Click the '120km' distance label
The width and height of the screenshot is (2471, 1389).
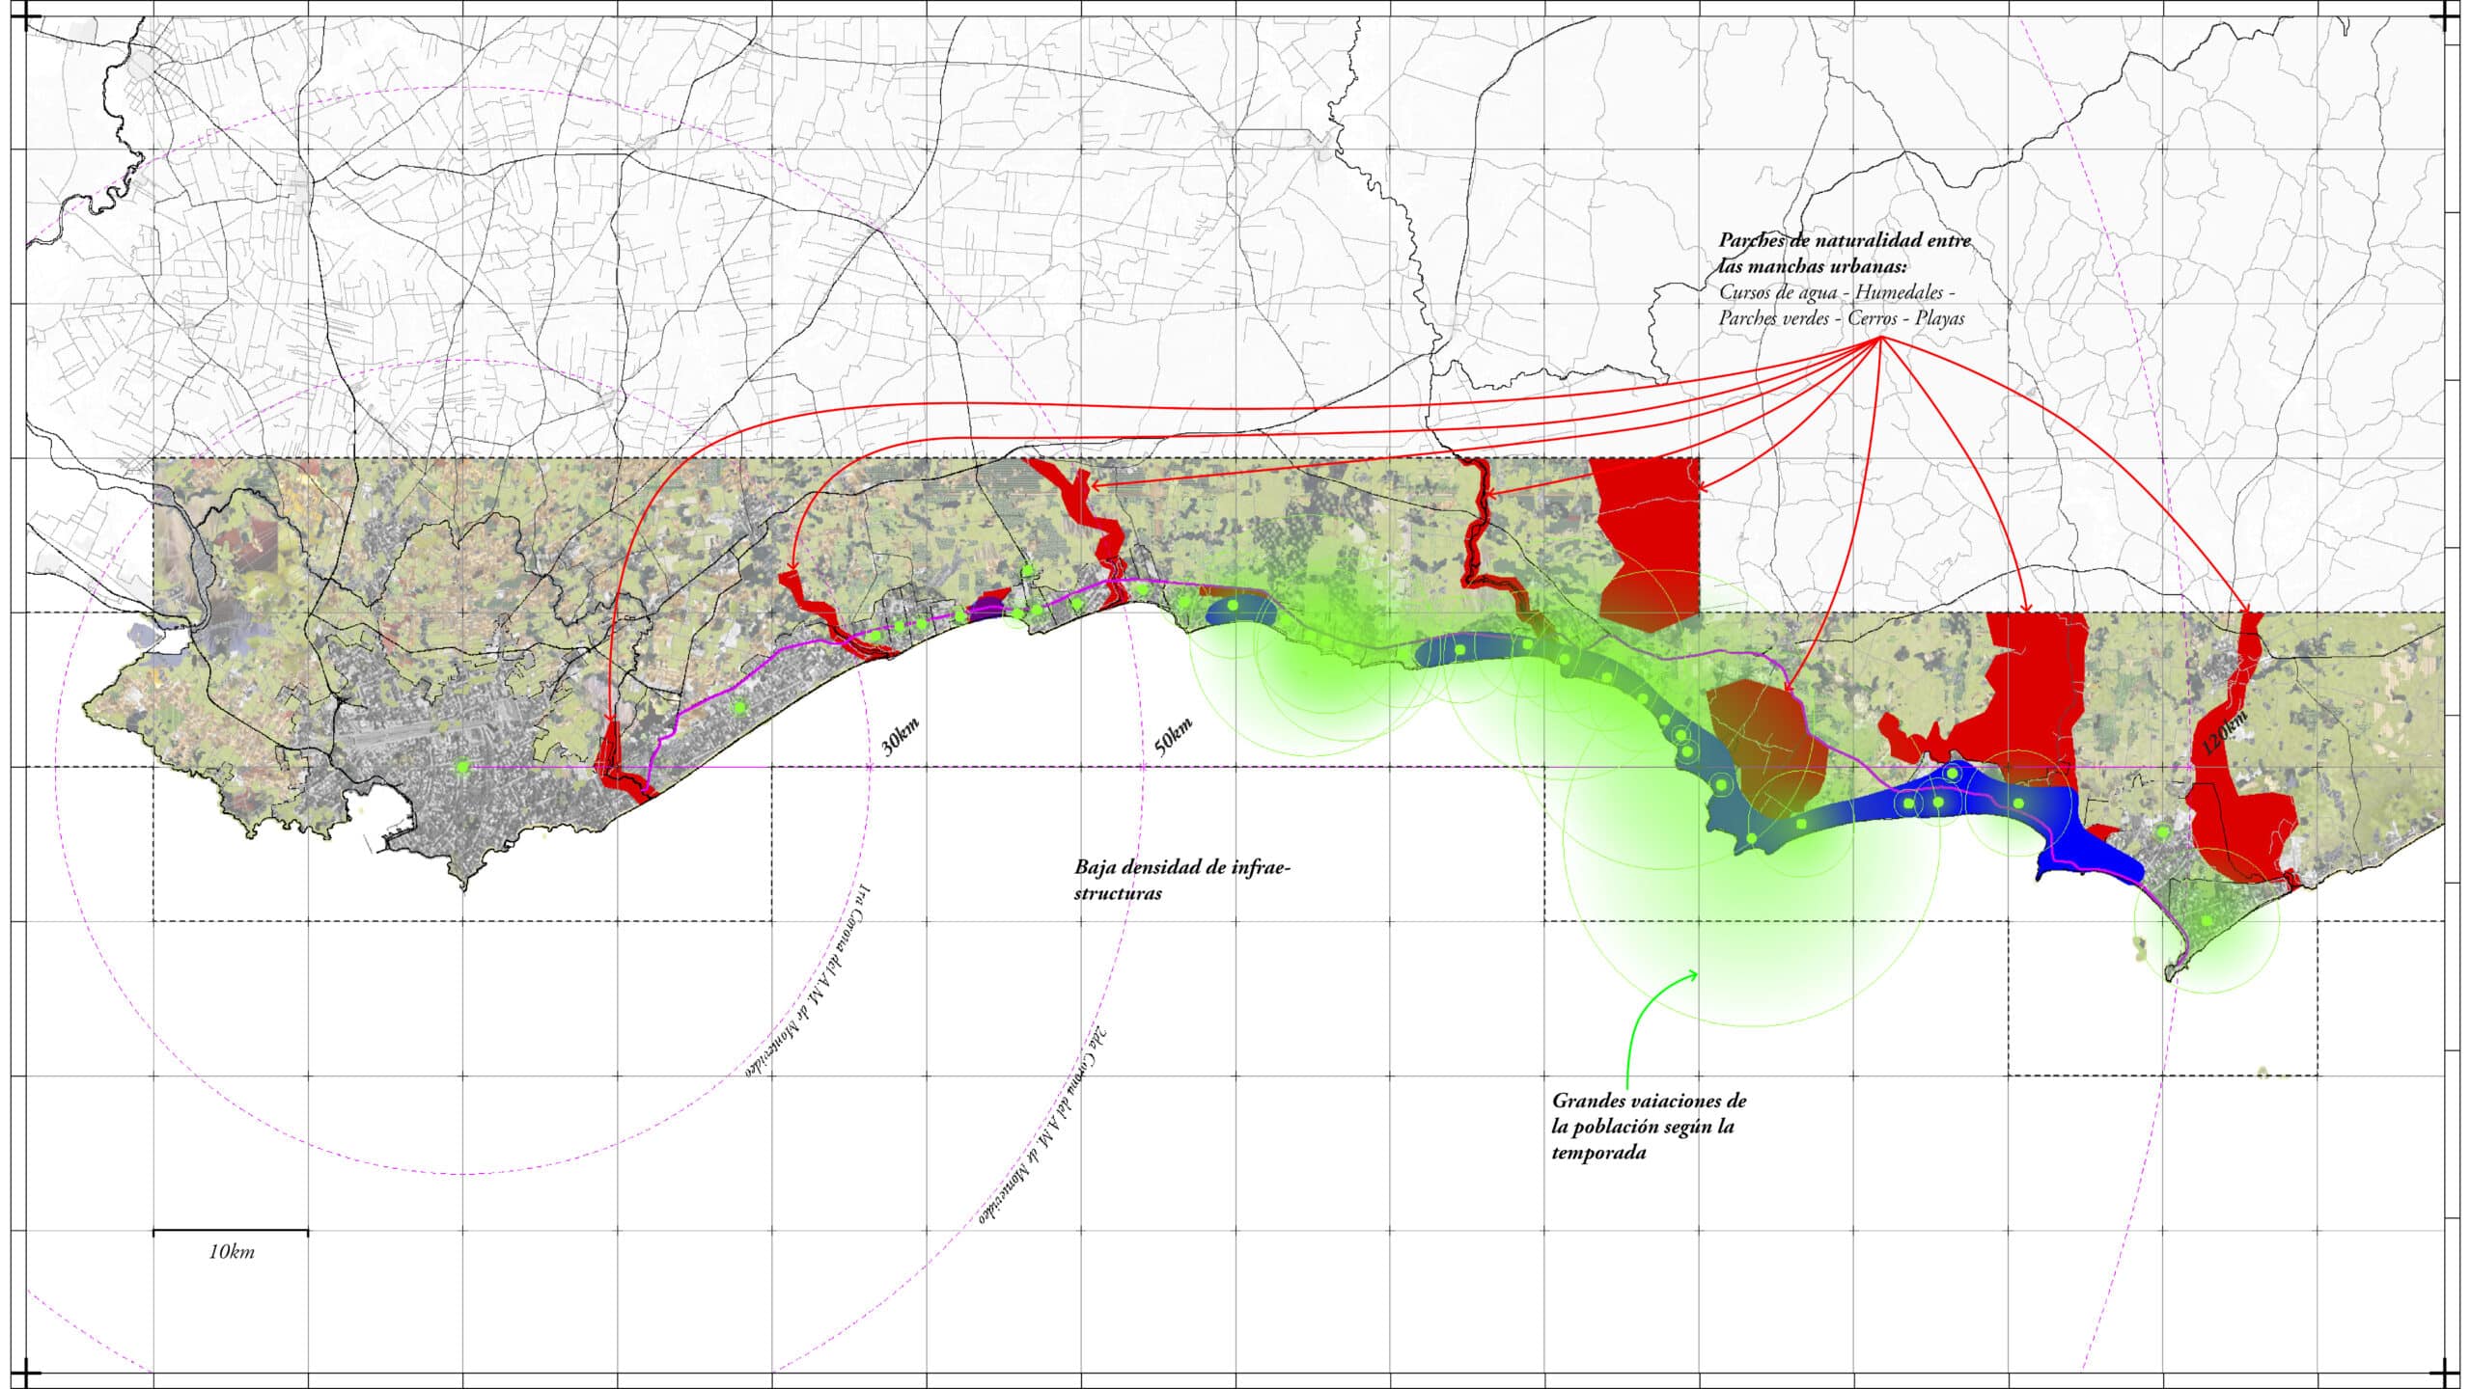(2223, 733)
